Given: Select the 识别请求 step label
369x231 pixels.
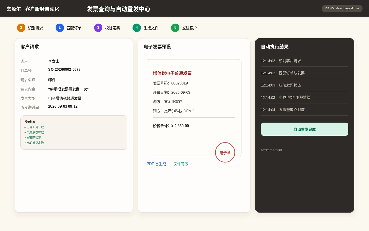Looking at the screenshot, I should point(35,28).
